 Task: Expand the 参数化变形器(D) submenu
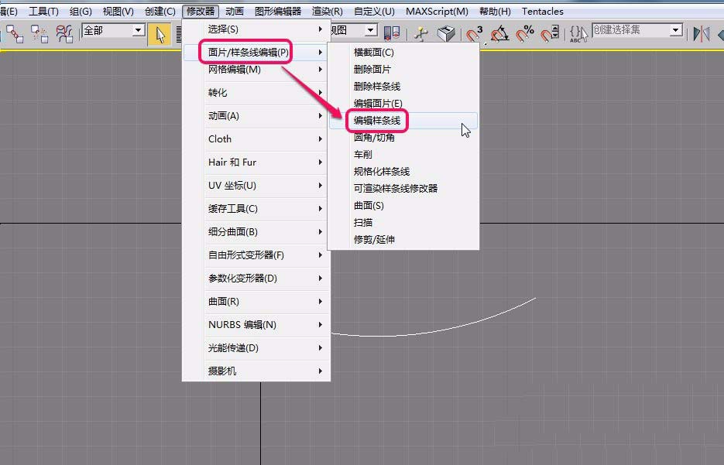(x=257, y=279)
